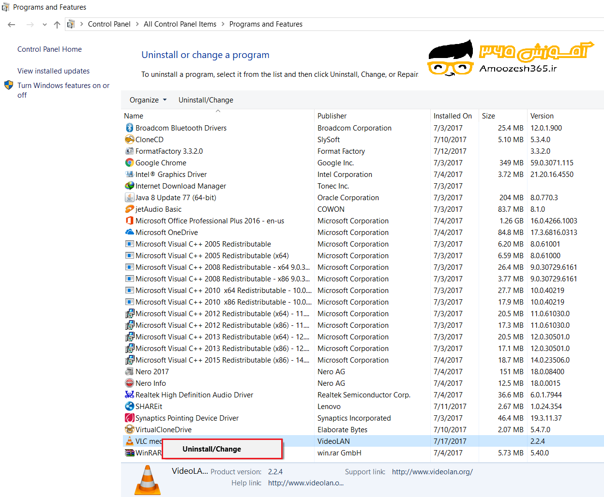Screen dimensions: 604x497
Task: Click the Java 8 Update 77 icon
Action: point(129,197)
